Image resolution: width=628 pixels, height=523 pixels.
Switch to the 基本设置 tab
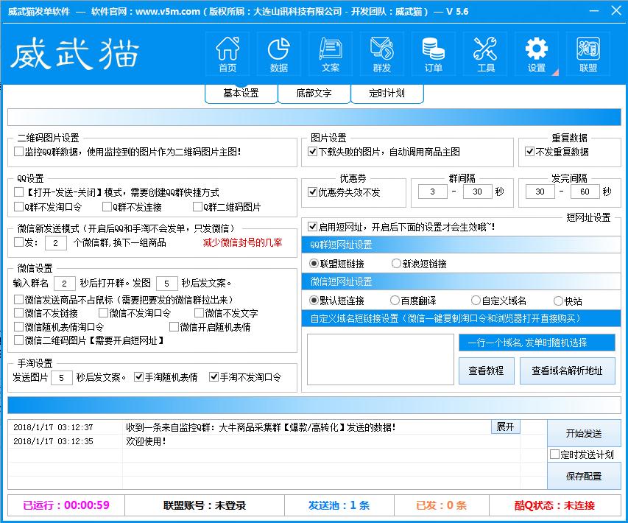(241, 94)
